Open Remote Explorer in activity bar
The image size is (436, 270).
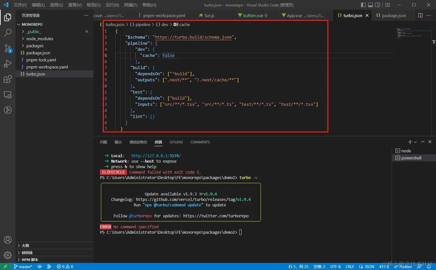tap(8, 95)
